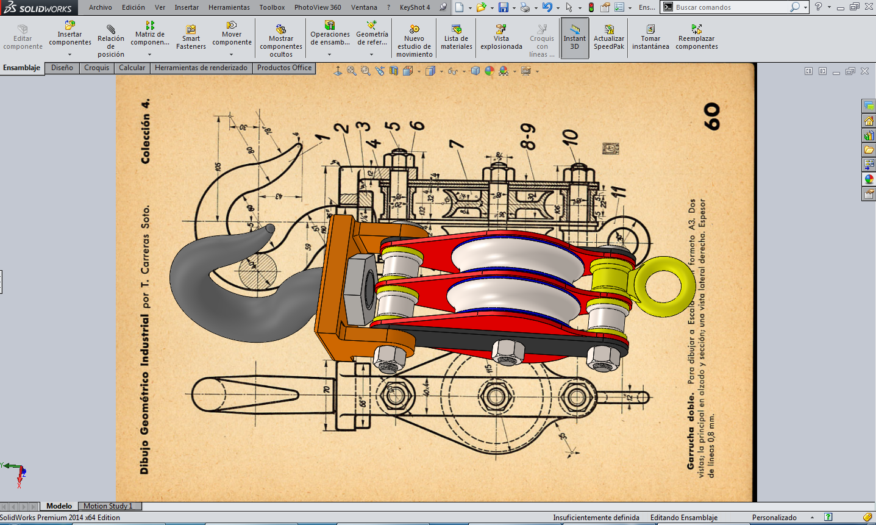Click the Lista de materiales icon

point(456,37)
